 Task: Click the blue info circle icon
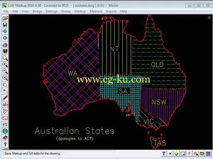(5, 131)
